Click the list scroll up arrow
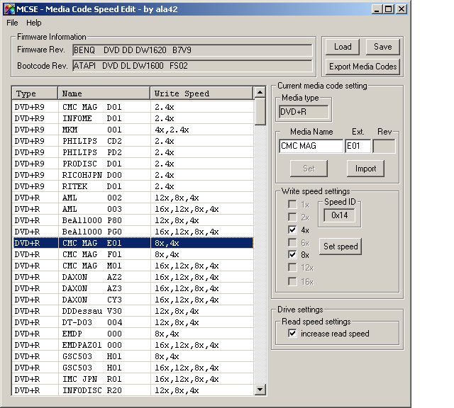Image resolution: width=454 pixels, height=408 pixels. pos(260,93)
